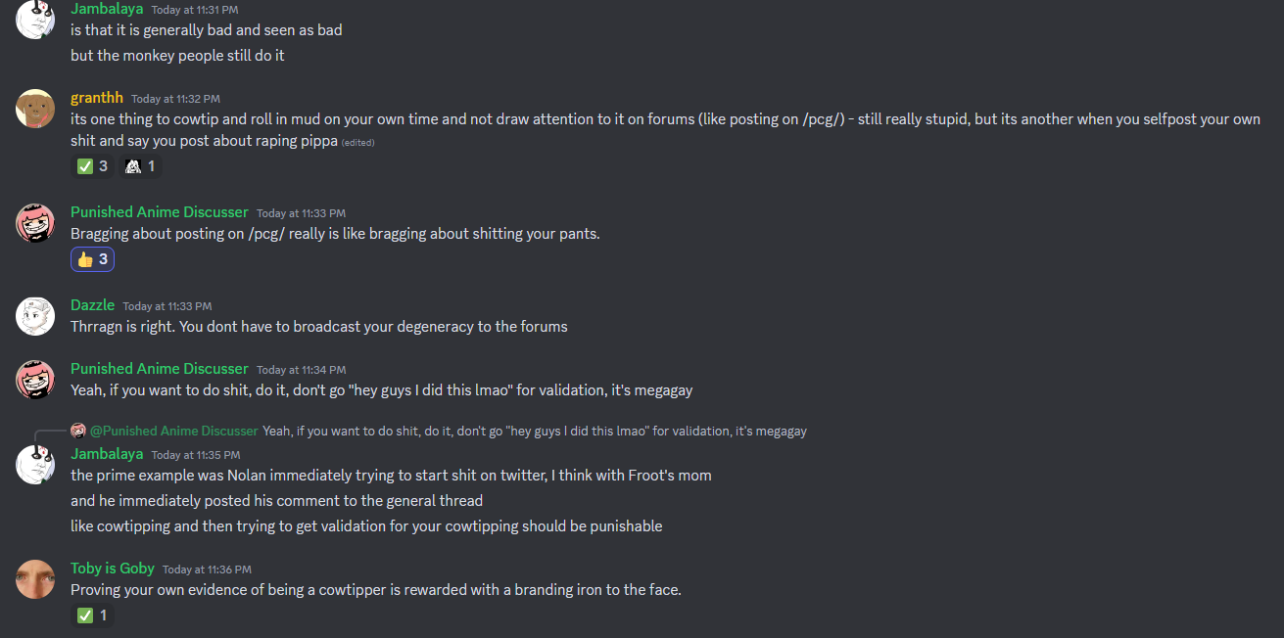
Task: Click granthh's profile avatar
Action: point(35,108)
